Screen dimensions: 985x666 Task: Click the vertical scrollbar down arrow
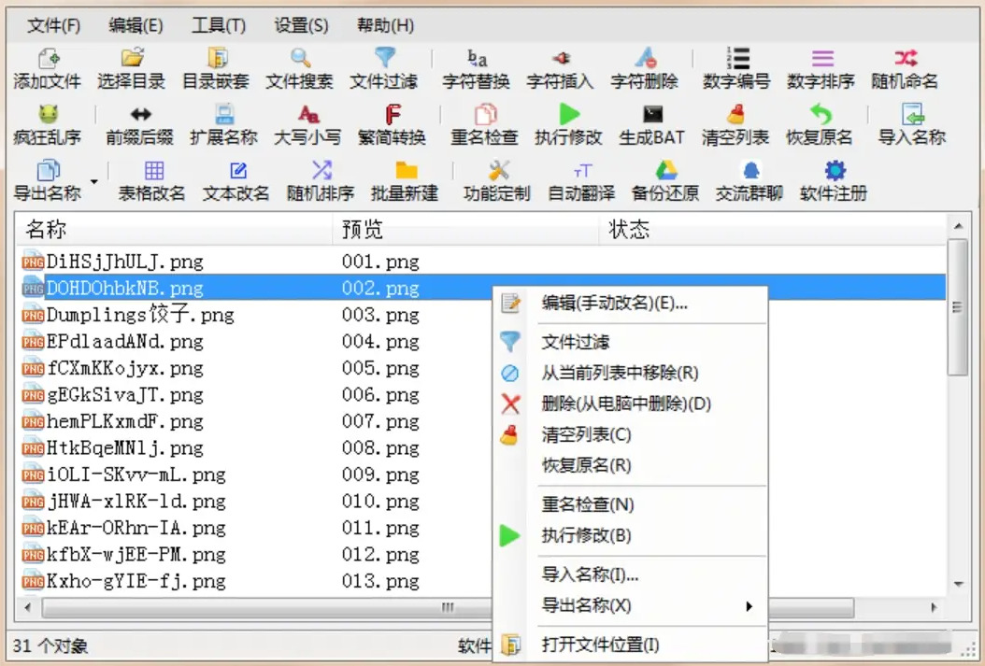(x=959, y=585)
